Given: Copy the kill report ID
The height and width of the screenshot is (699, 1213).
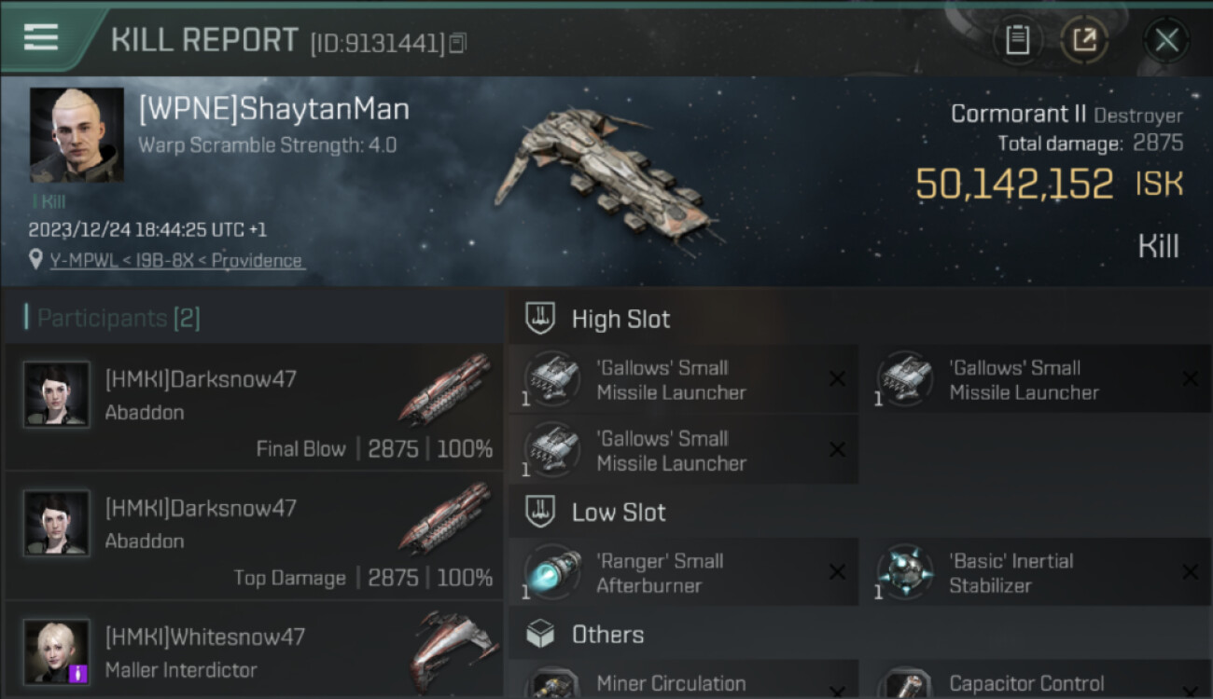Looking at the screenshot, I should tap(458, 43).
